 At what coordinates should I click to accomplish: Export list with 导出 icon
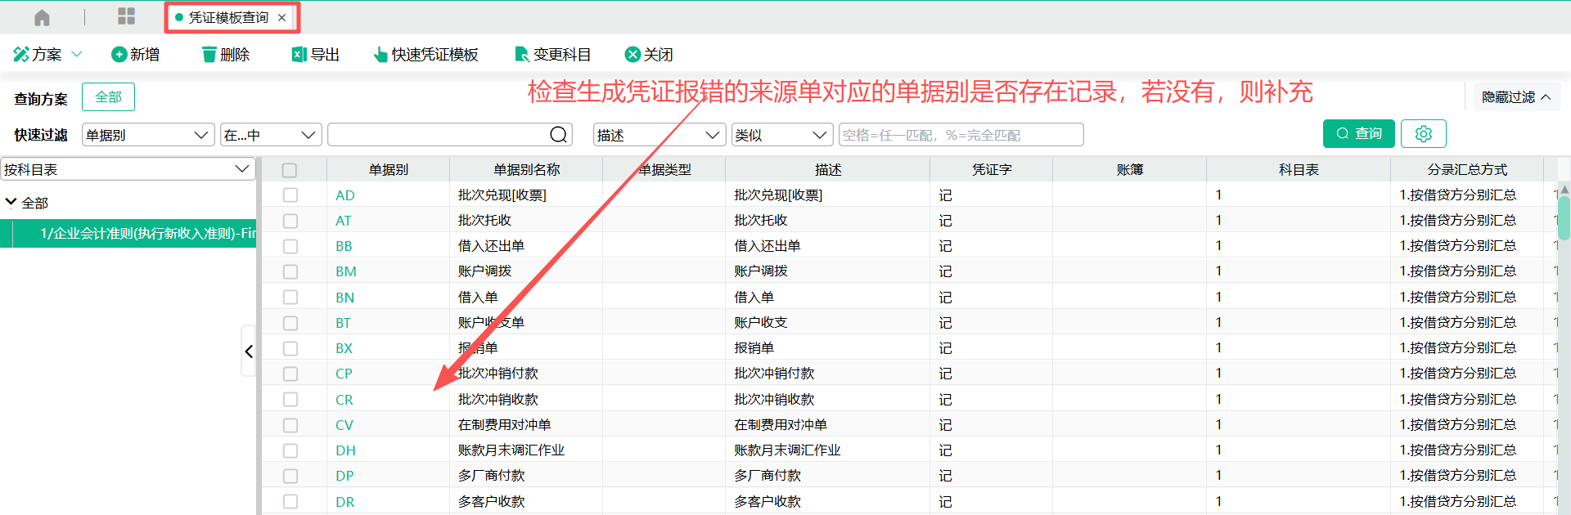[x=299, y=55]
